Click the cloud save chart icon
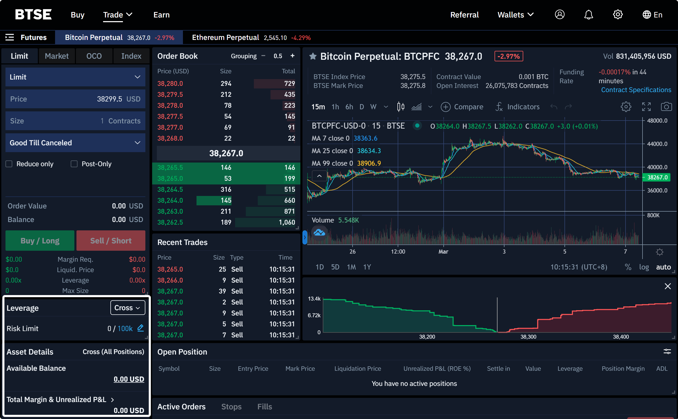Viewport: 678px width, 419px height. [319, 232]
